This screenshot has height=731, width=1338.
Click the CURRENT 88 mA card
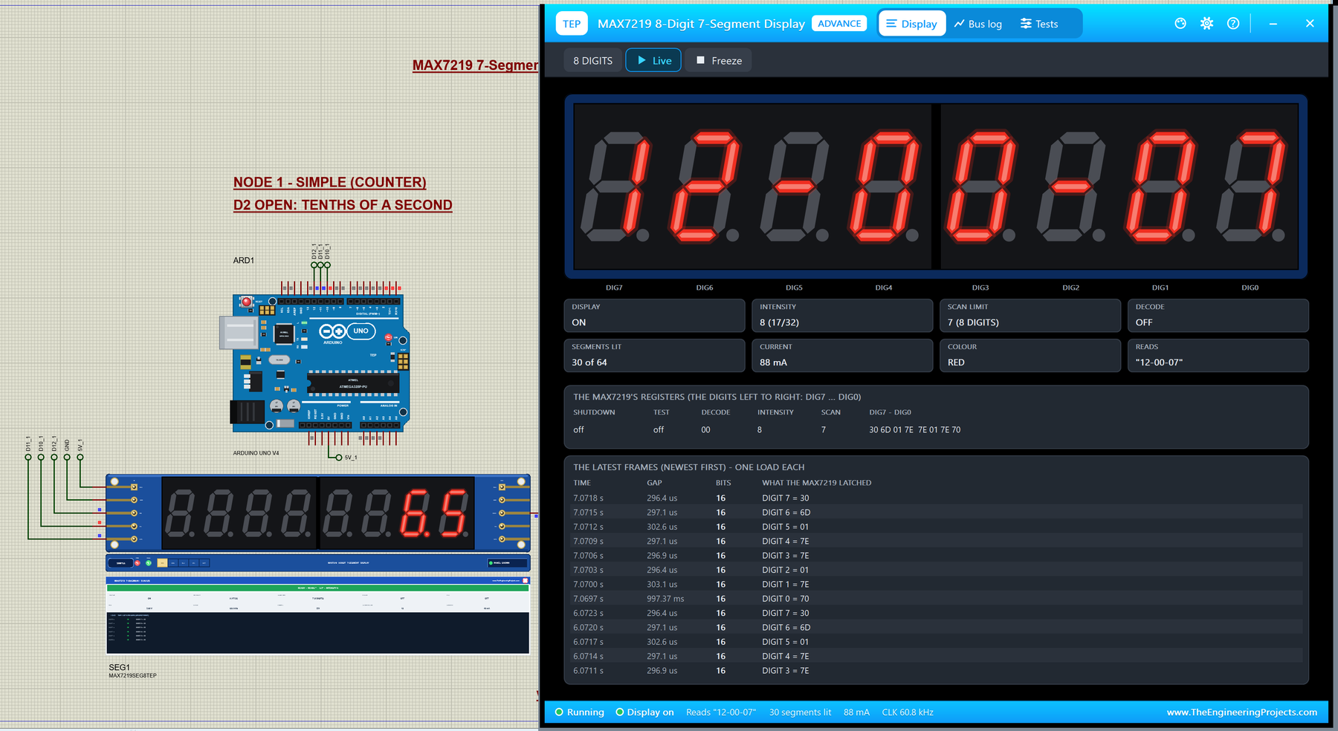pos(842,355)
